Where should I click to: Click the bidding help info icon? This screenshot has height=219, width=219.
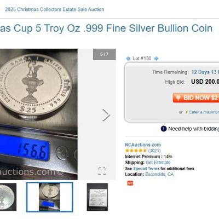coord(164,129)
